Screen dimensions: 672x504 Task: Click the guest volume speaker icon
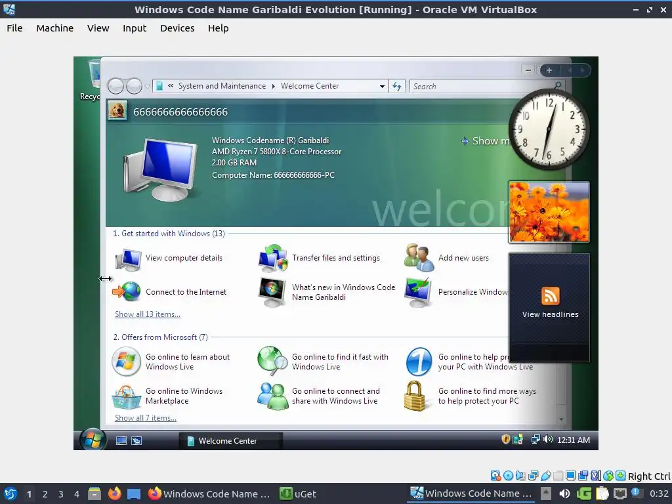point(548,439)
